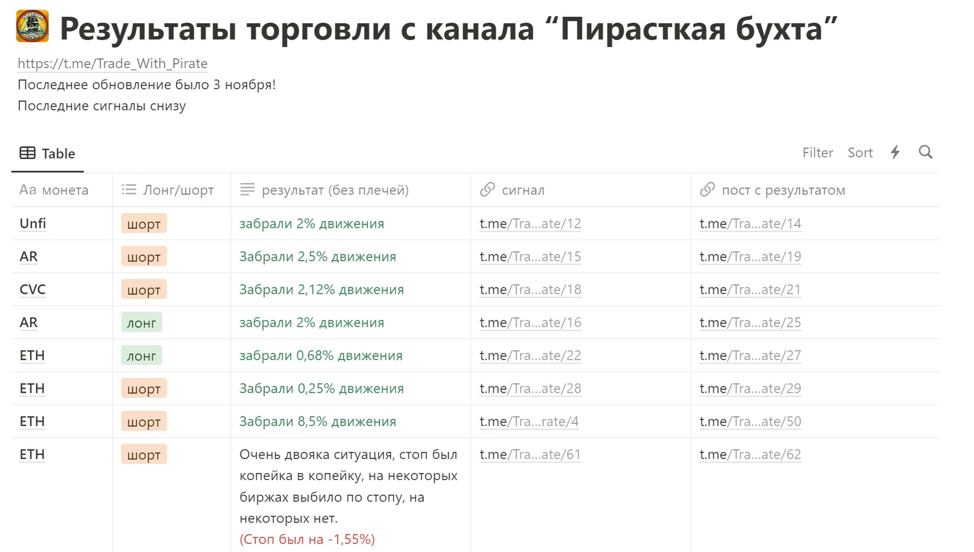The height and width of the screenshot is (552, 974).
Task: Open signal link ending ate/22
Action: click(x=530, y=356)
